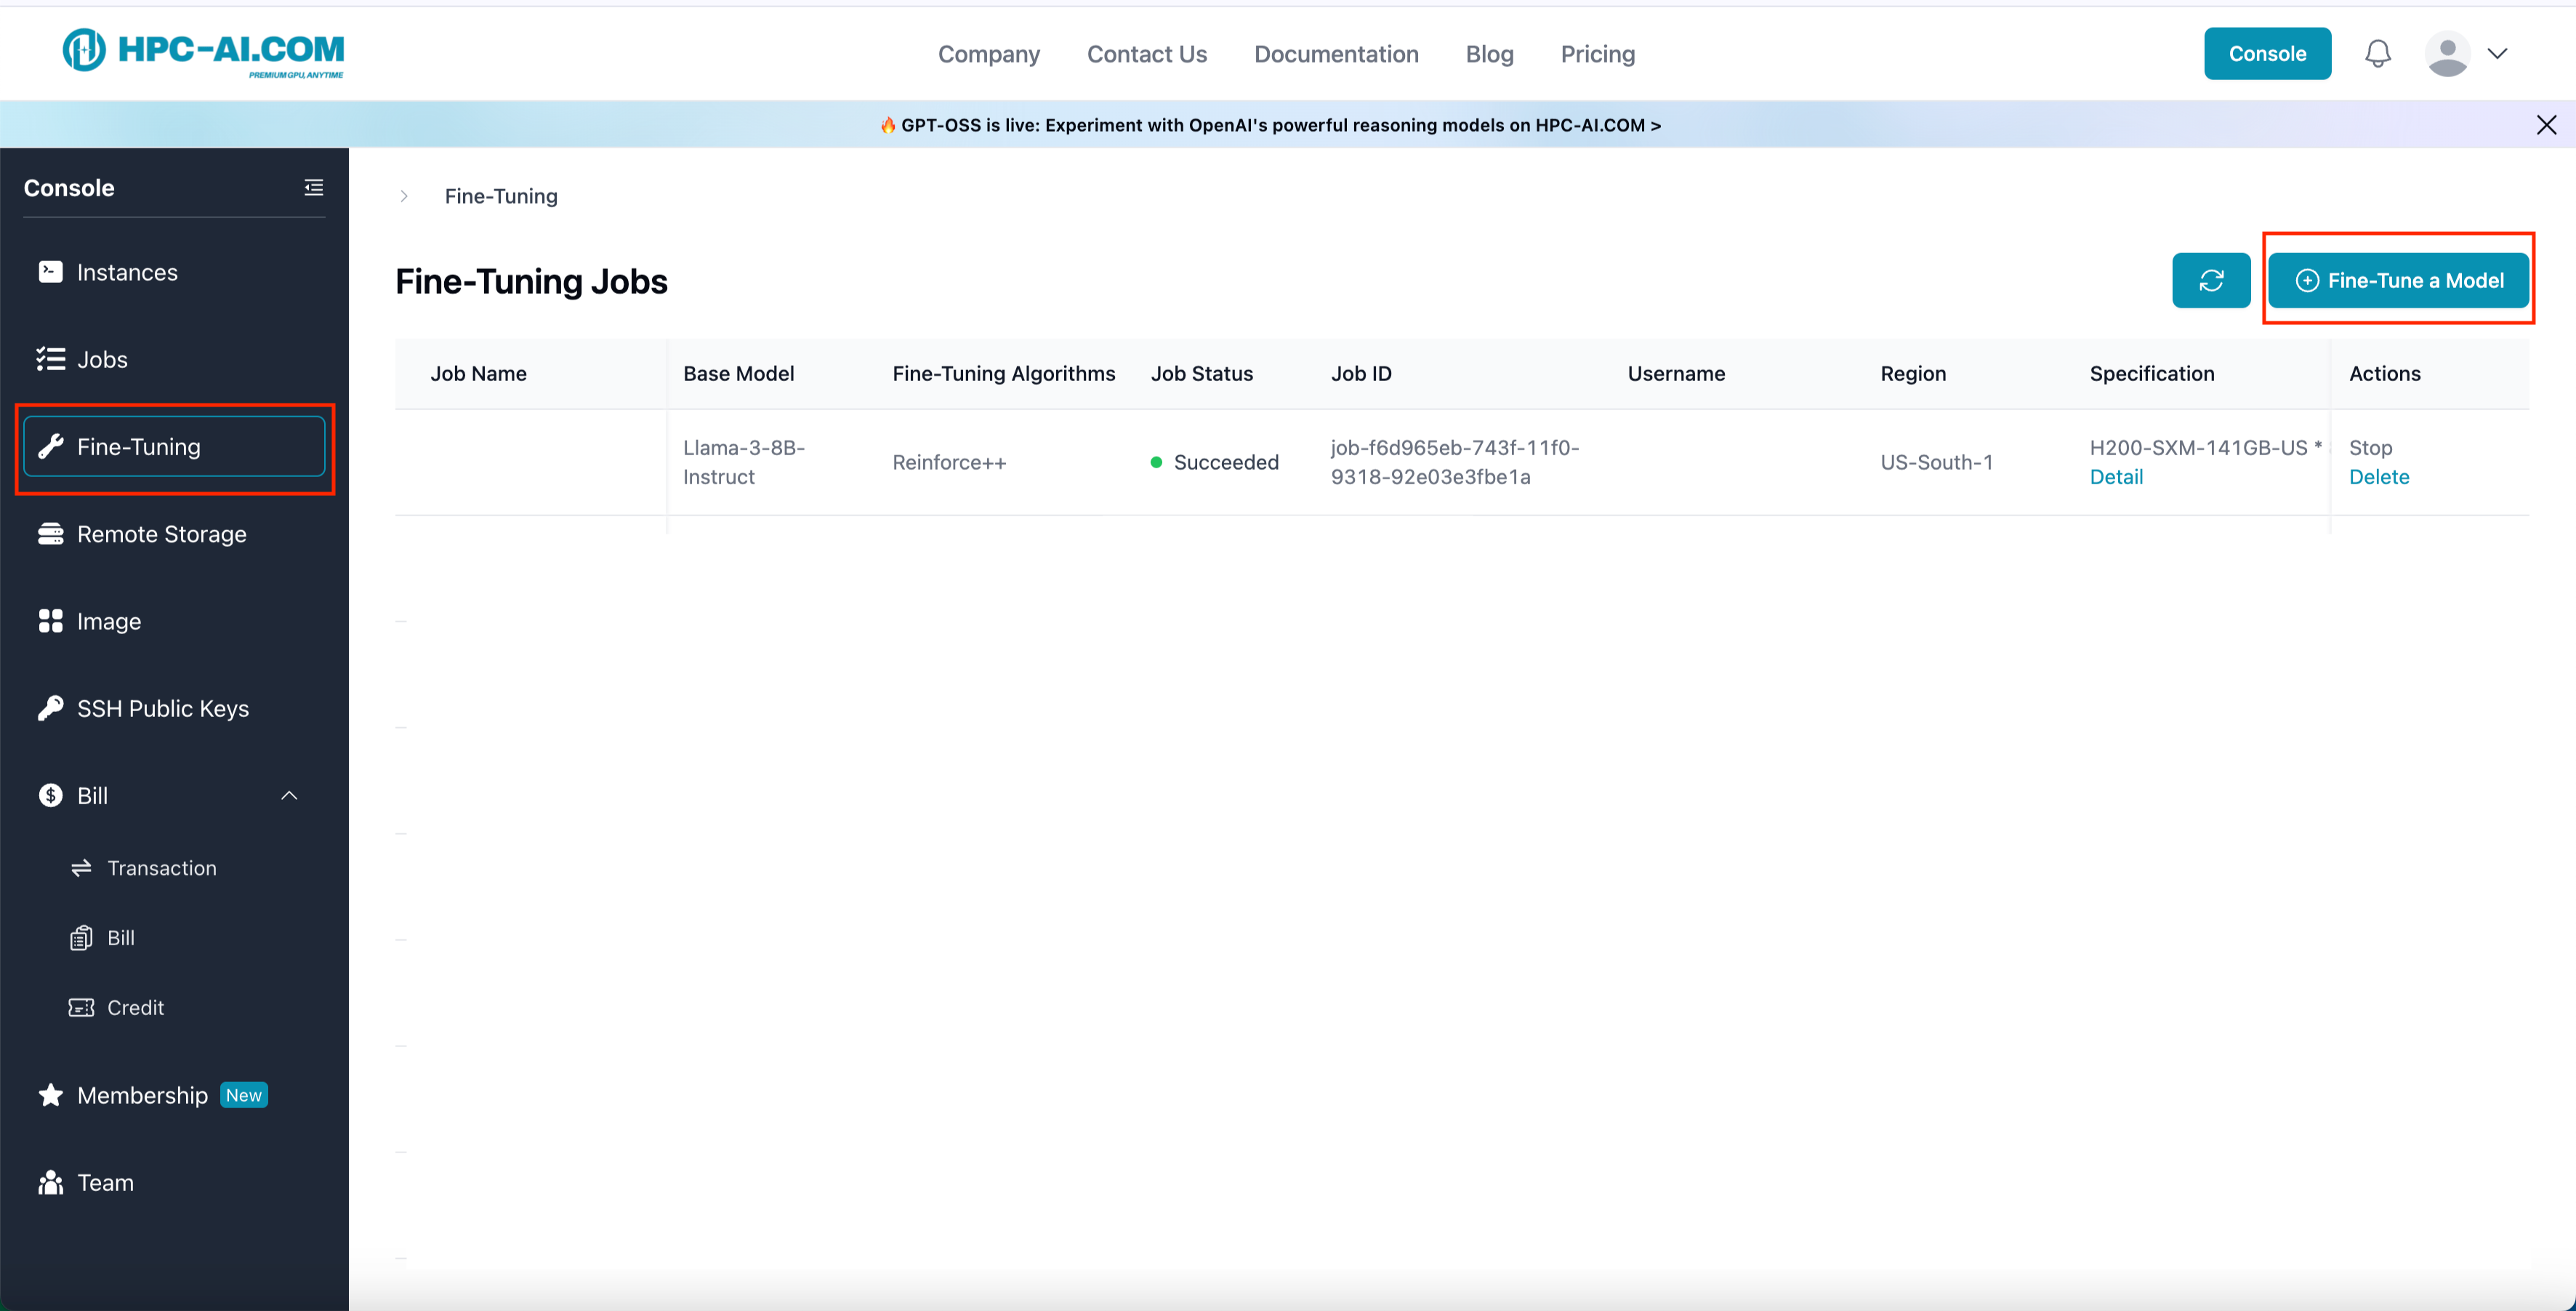Open the account dropdown arrow
Viewport: 2576px width, 1311px height.
point(2497,54)
